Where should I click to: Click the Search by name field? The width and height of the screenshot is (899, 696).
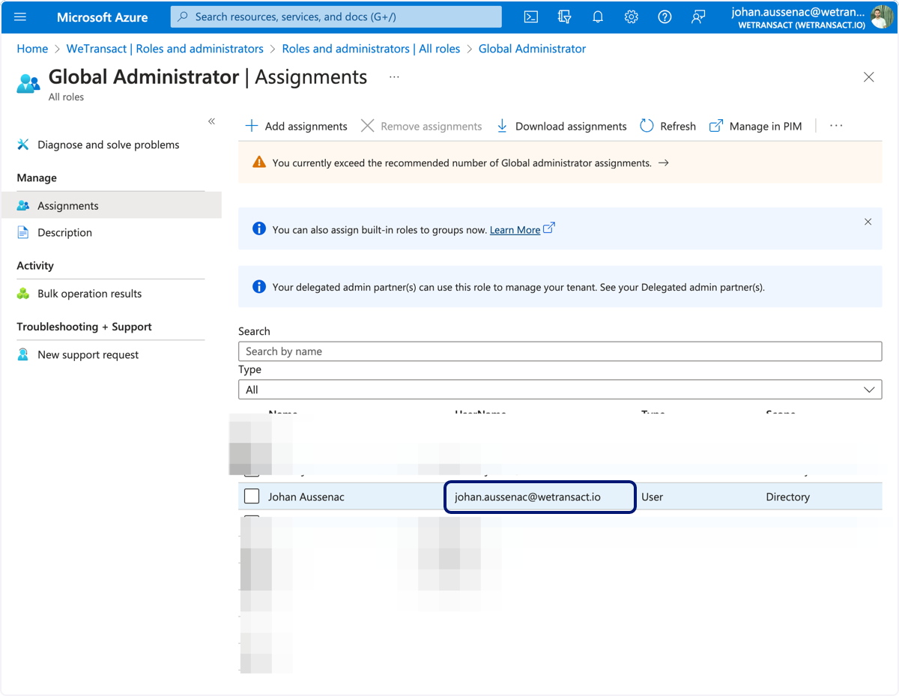point(560,351)
